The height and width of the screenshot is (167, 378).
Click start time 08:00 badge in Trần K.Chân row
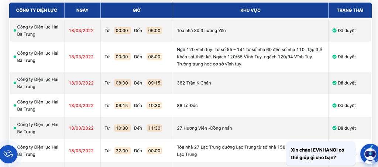pos(122,83)
